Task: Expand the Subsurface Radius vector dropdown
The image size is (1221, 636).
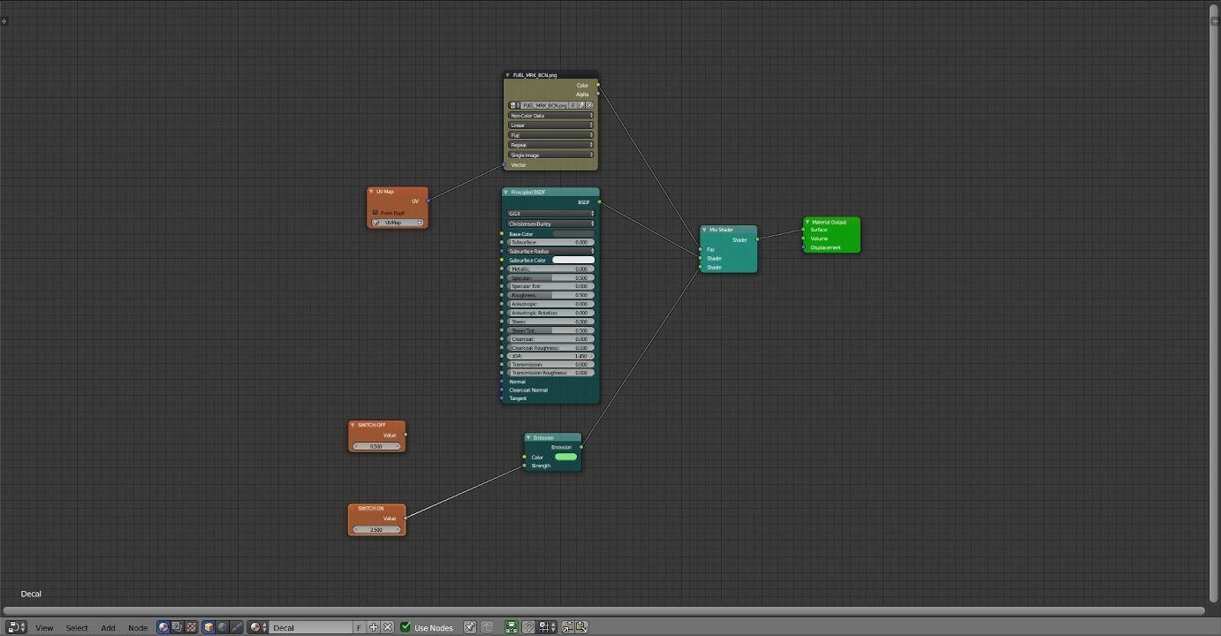Action: pyautogui.click(x=550, y=251)
